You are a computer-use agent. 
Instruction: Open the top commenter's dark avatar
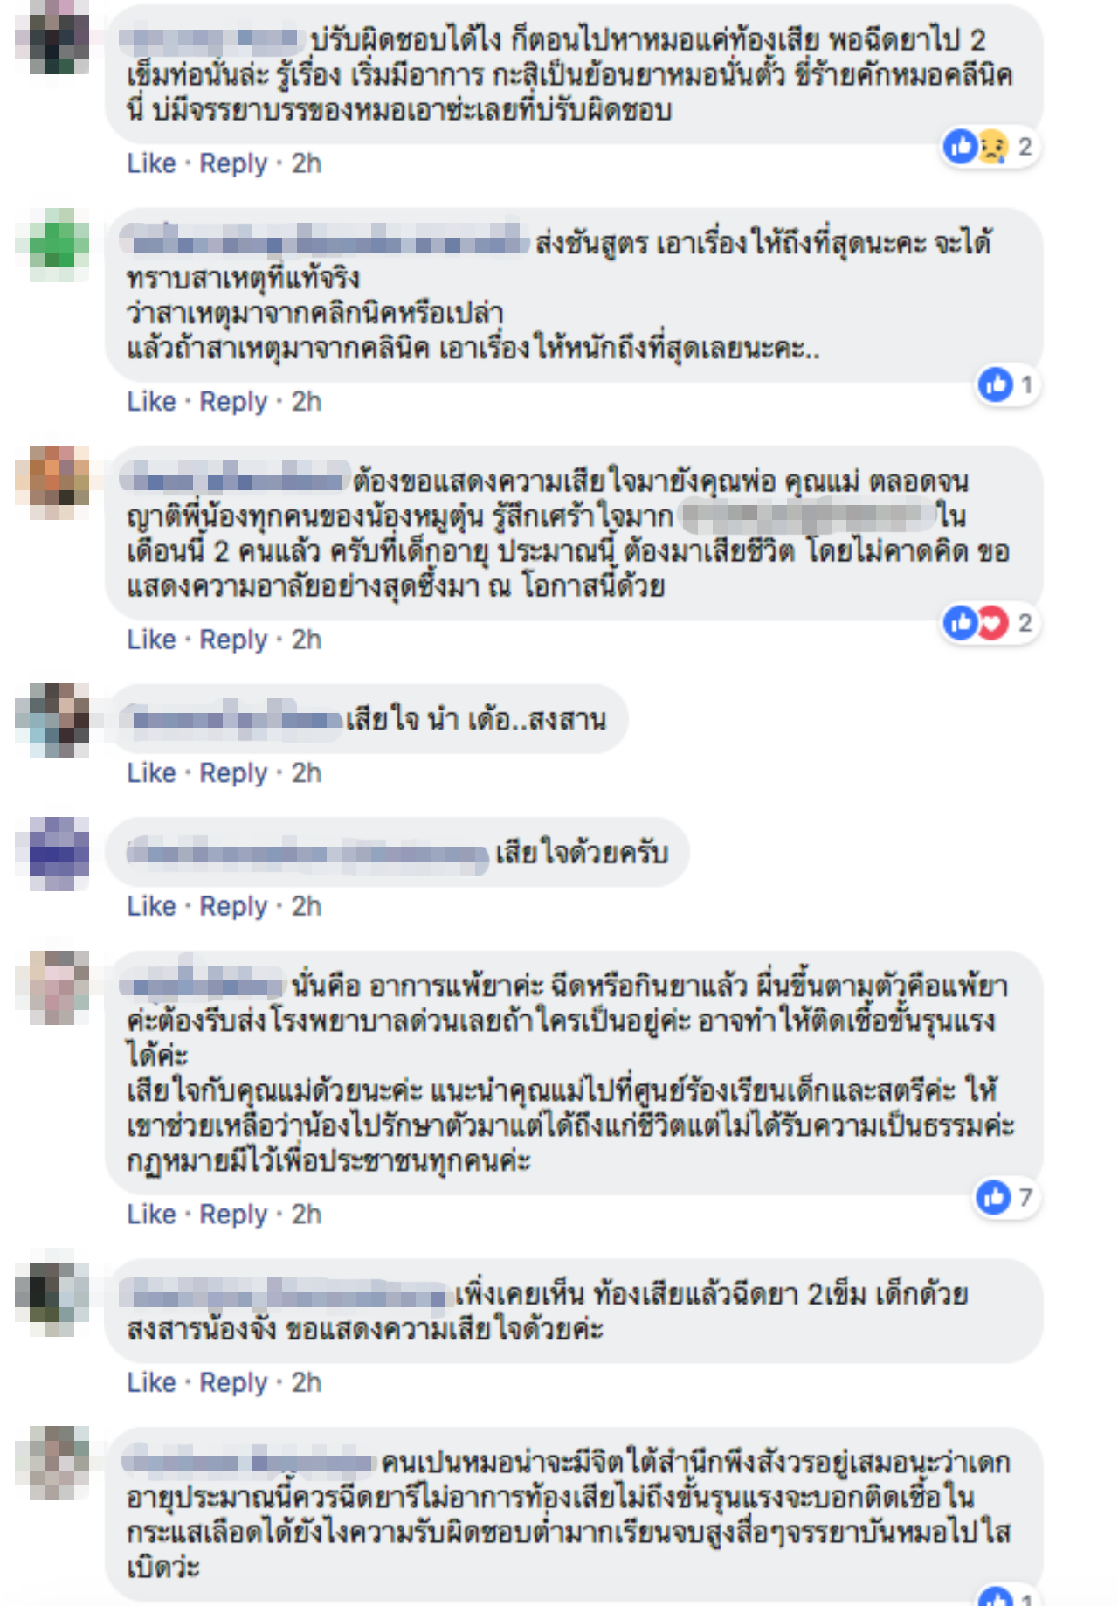tap(59, 37)
